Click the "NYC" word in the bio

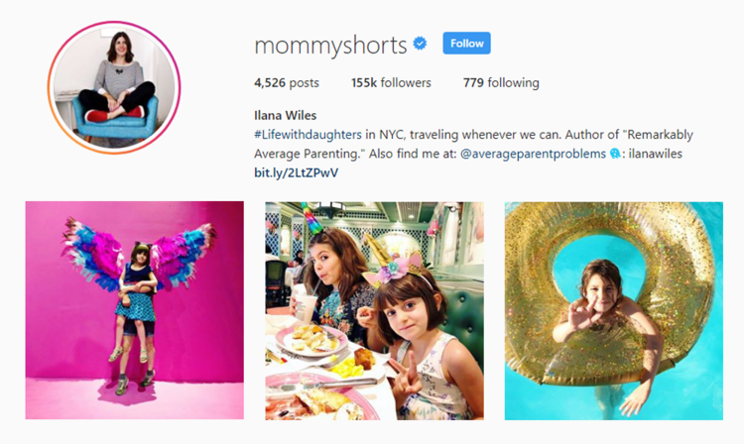click(391, 135)
